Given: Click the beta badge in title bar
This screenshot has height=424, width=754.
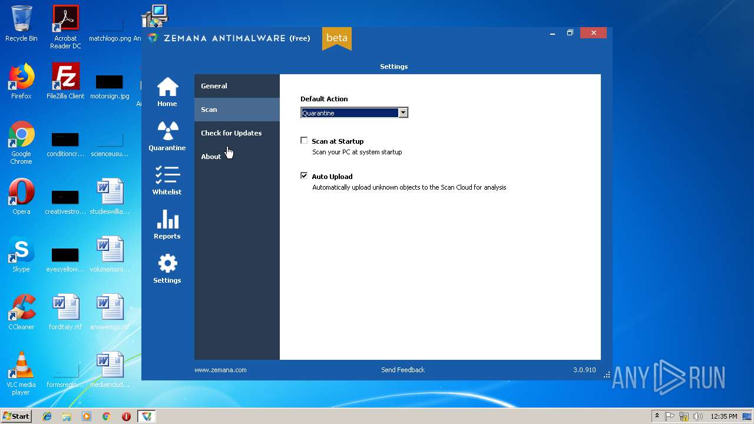Looking at the screenshot, I should coord(337,38).
